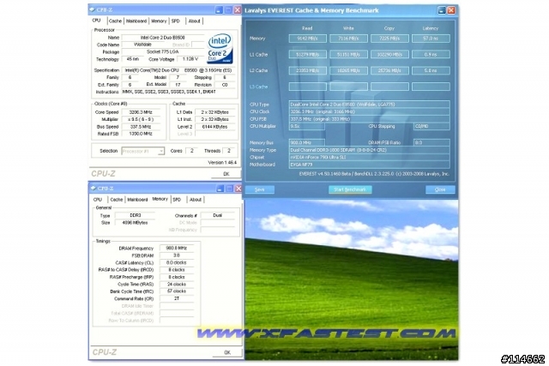Click the Intel Core 2 Duo logo
The height and width of the screenshot is (366, 549).
(220, 49)
